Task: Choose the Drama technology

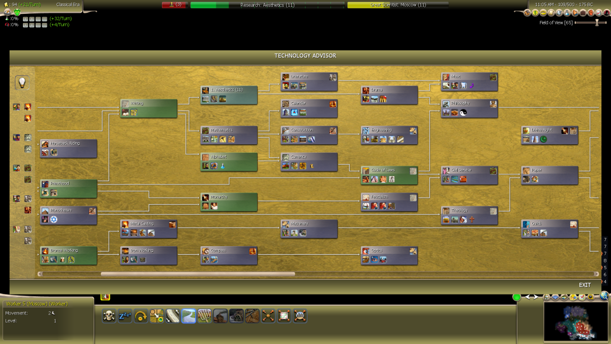Action: [390, 95]
